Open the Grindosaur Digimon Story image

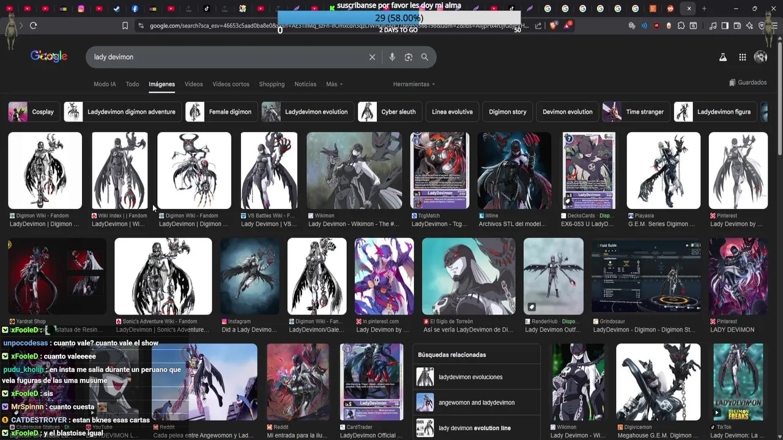pos(646,276)
